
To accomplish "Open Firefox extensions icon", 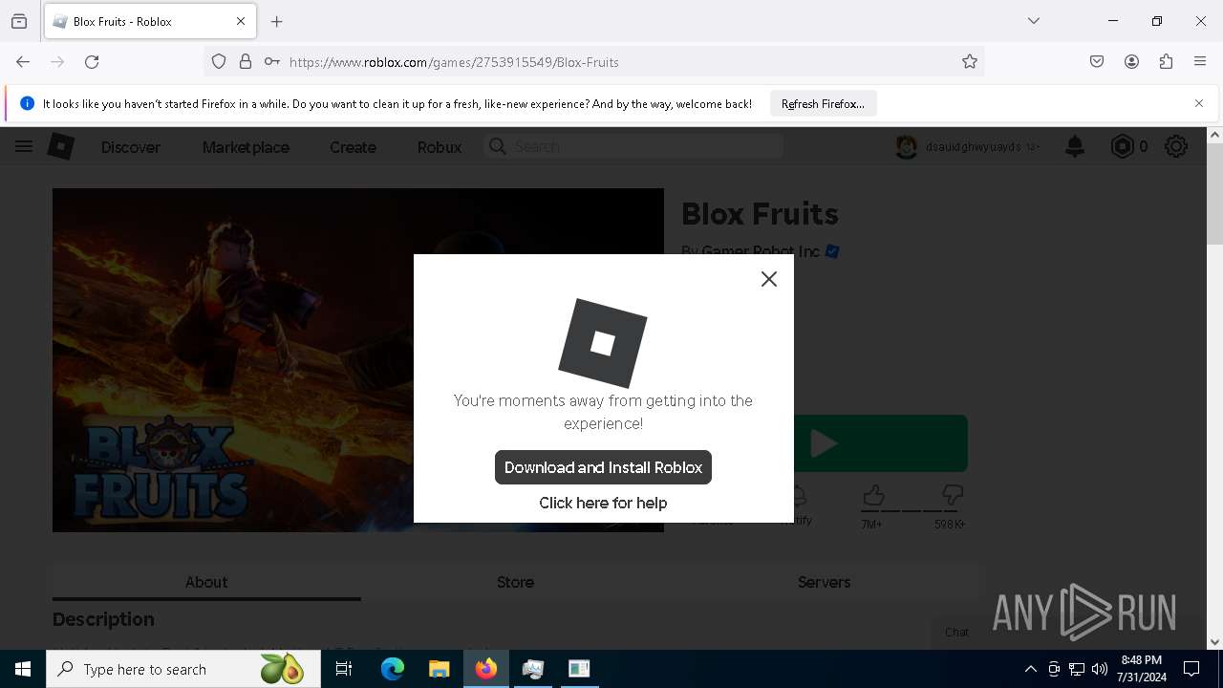I will pos(1166,61).
